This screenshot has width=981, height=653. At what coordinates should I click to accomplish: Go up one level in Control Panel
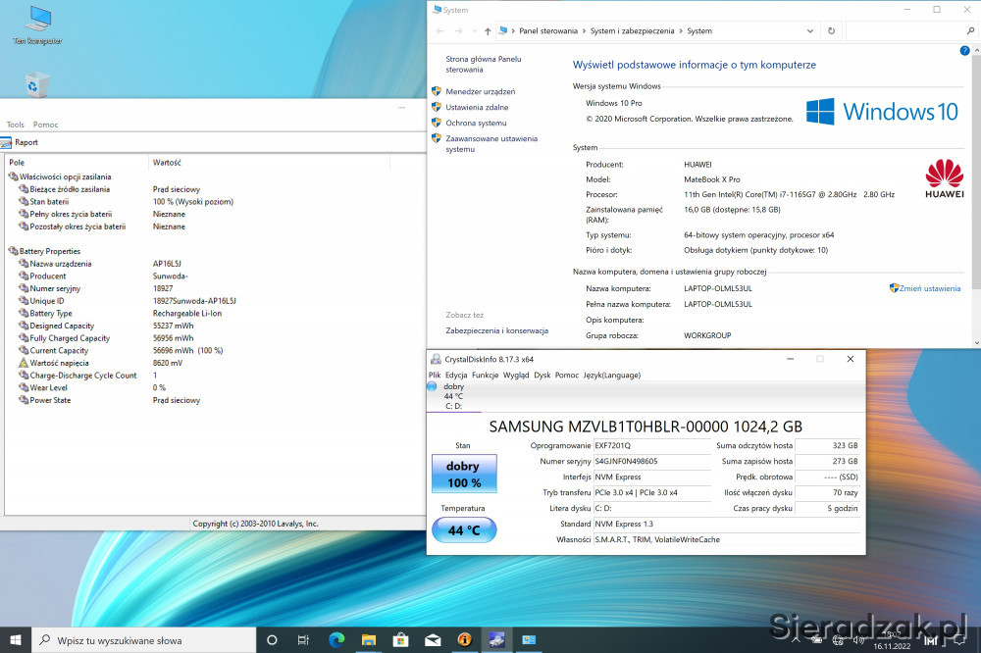tap(488, 31)
